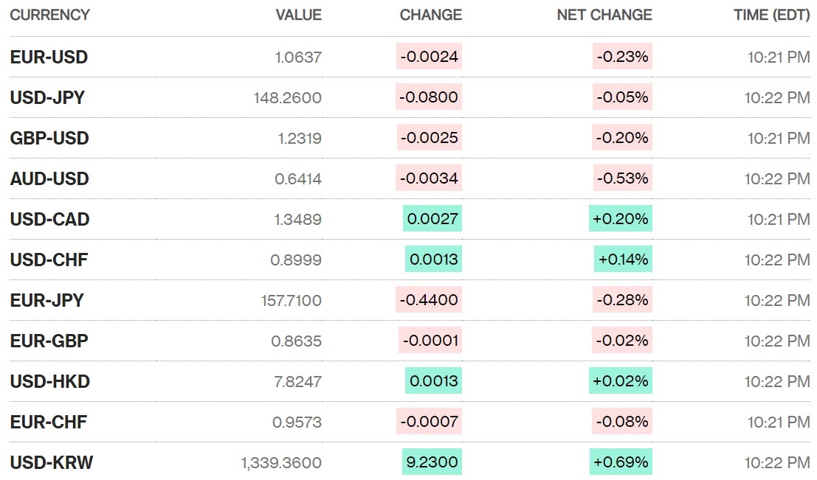817x480 pixels.
Task: Click the TIME (EDT) column header
Action: click(x=771, y=15)
